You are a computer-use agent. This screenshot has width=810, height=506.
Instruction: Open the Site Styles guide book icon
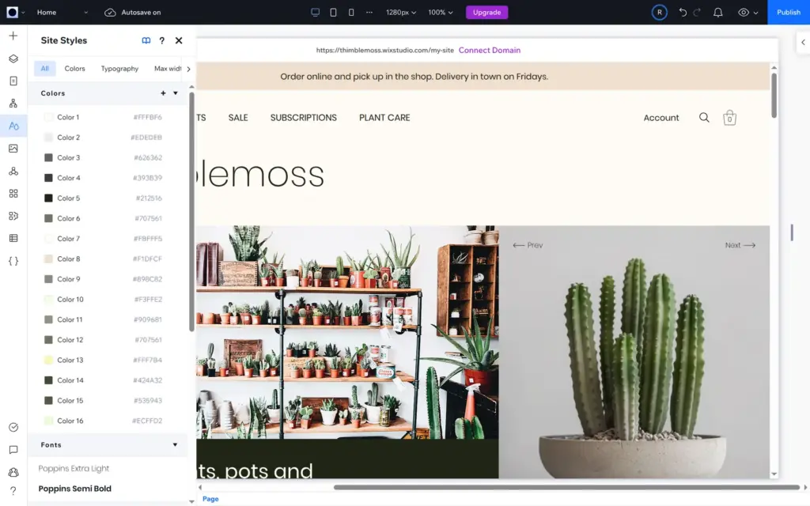[x=146, y=40]
